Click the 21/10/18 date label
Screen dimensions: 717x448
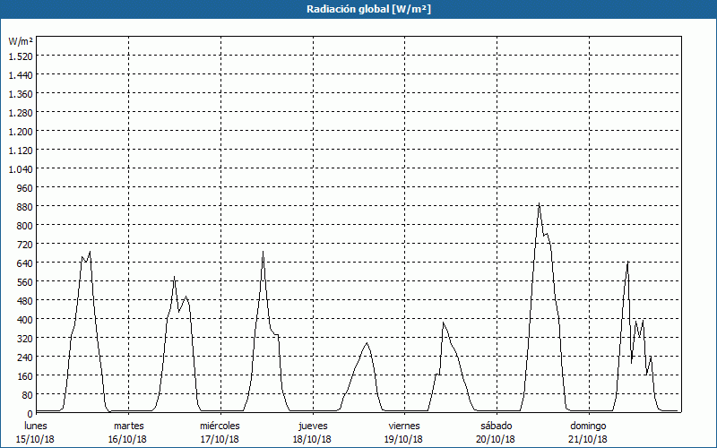click(x=588, y=439)
